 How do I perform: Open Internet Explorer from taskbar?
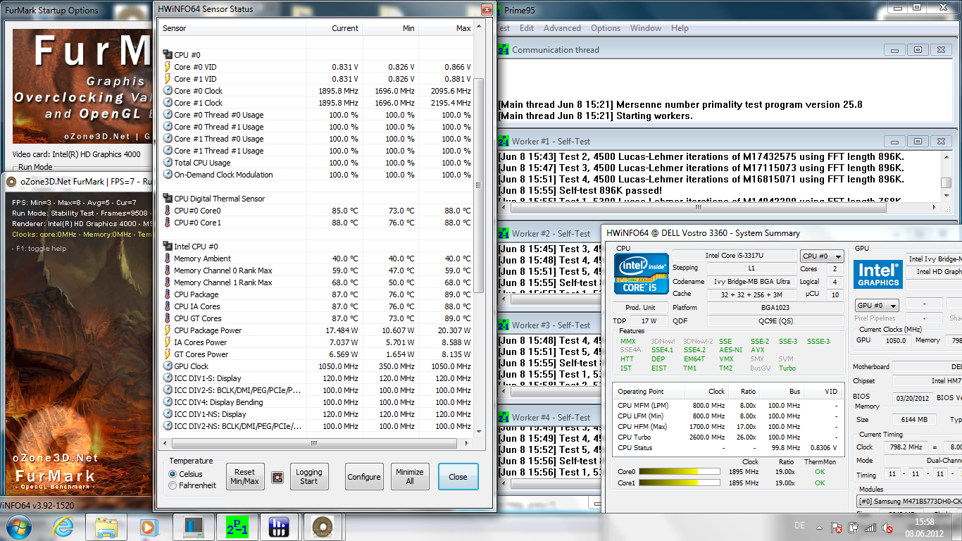(x=64, y=527)
